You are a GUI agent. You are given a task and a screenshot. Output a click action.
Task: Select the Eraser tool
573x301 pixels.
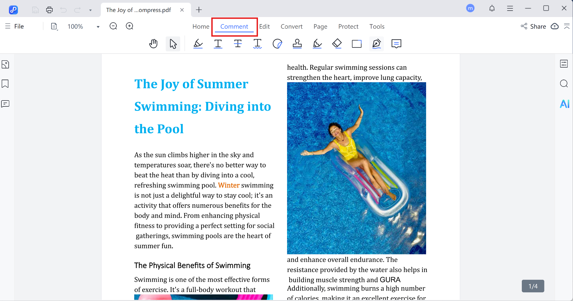337,44
